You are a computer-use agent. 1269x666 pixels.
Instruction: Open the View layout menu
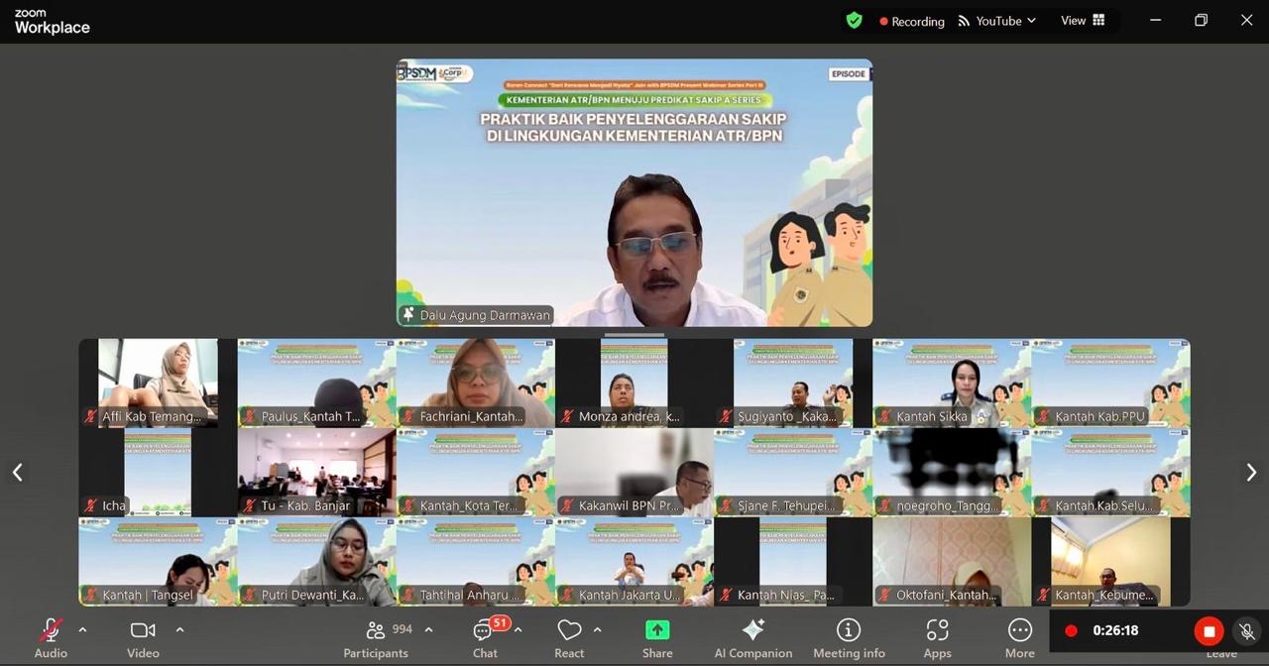click(x=1083, y=21)
